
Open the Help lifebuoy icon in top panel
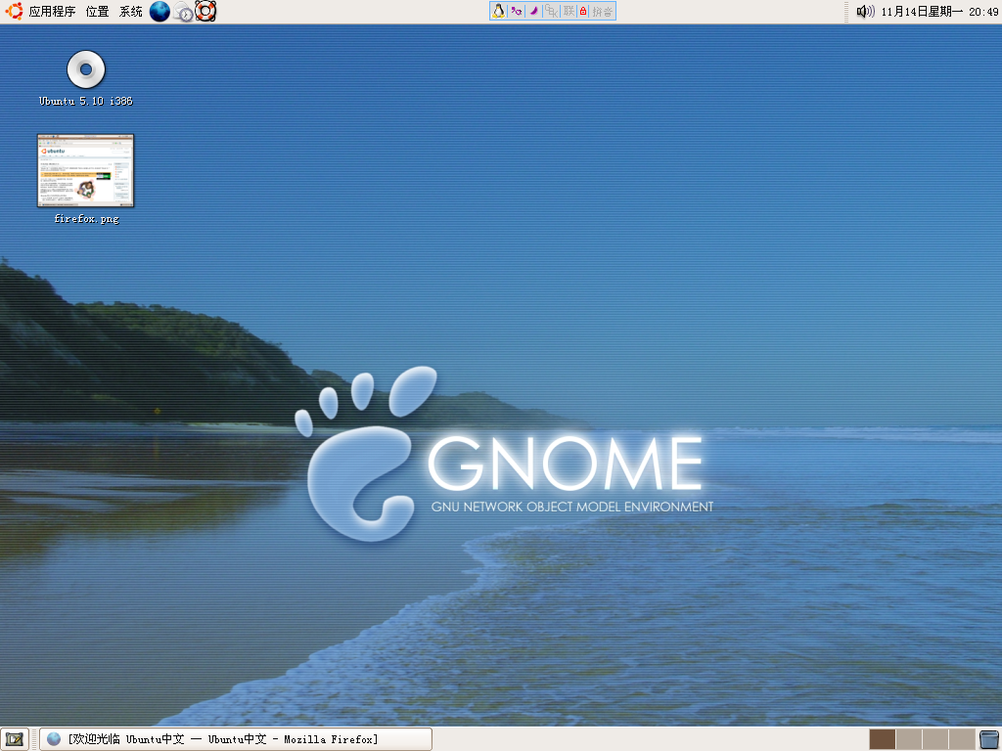pyautogui.click(x=205, y=11)
